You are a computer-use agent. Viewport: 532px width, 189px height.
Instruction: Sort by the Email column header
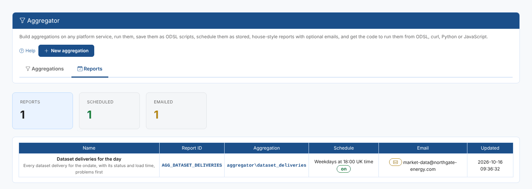pyautogui.click(x=423, y=148)
